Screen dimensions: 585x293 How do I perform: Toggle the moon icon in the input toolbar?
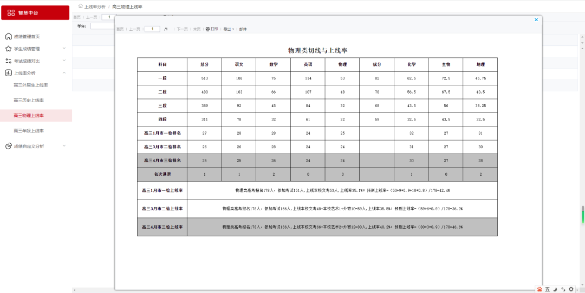(555, 289)
